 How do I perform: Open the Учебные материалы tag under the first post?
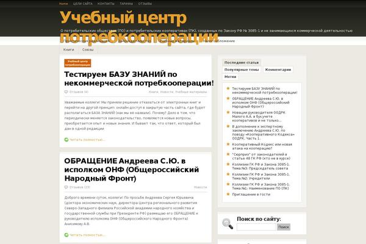tap(191, 92)
